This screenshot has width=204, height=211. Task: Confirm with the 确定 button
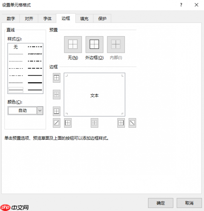pyautogui.click(x=161, y=203)
